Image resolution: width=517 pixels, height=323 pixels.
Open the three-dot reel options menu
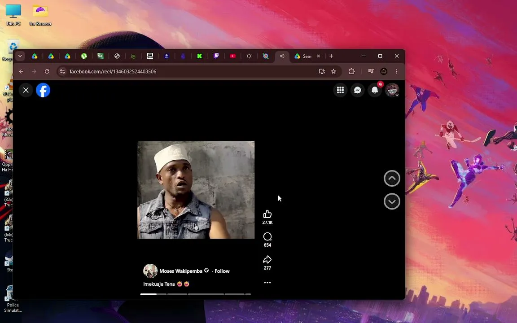(x=267, y=283)
